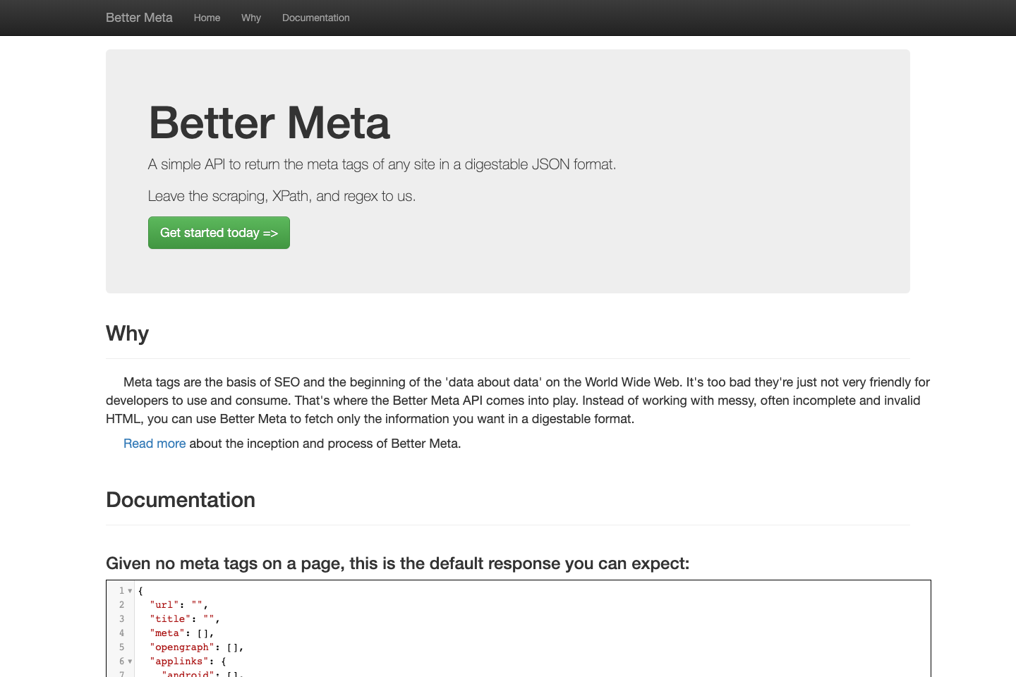Screen dimensions: 1016x677
Task: Click the "opengraph" key on line 5
Action: click(182, 647)
